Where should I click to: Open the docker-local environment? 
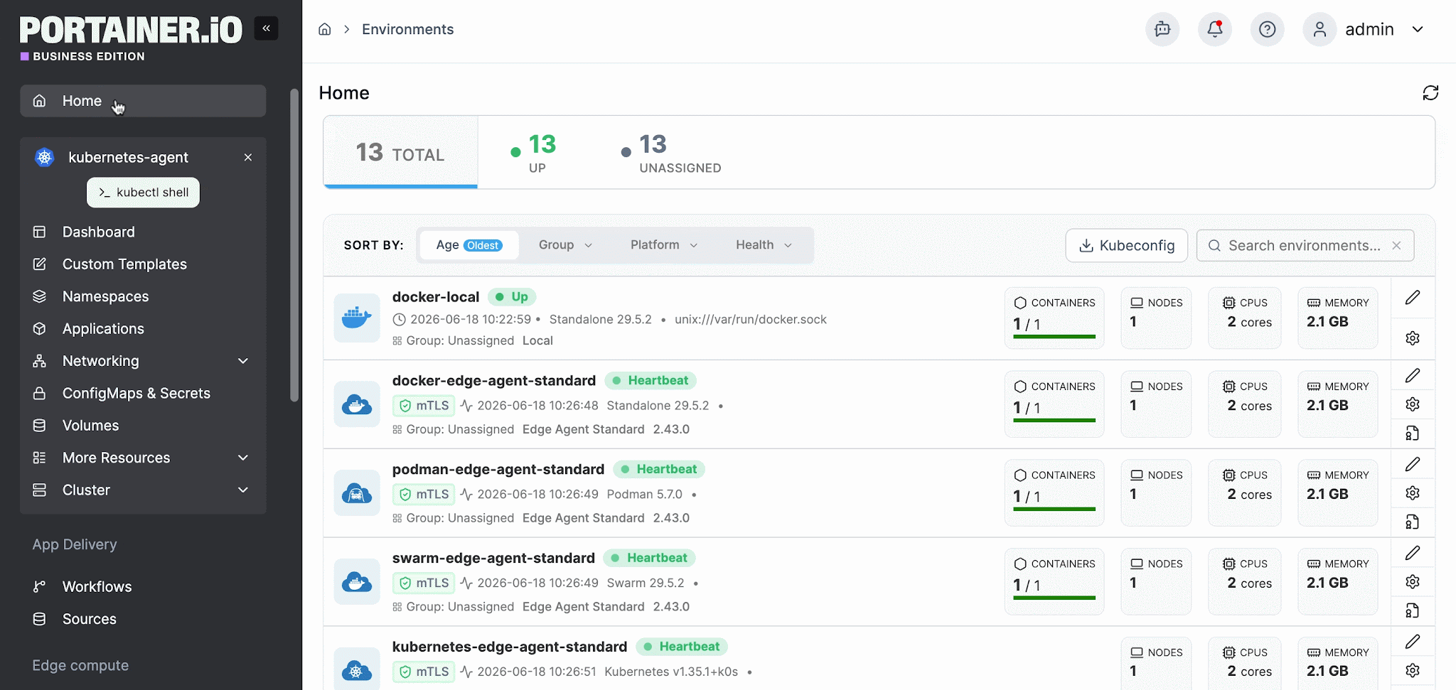click(436, 297)
